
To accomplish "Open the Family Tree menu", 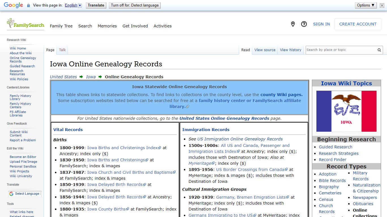I will (x=61, y=26).
